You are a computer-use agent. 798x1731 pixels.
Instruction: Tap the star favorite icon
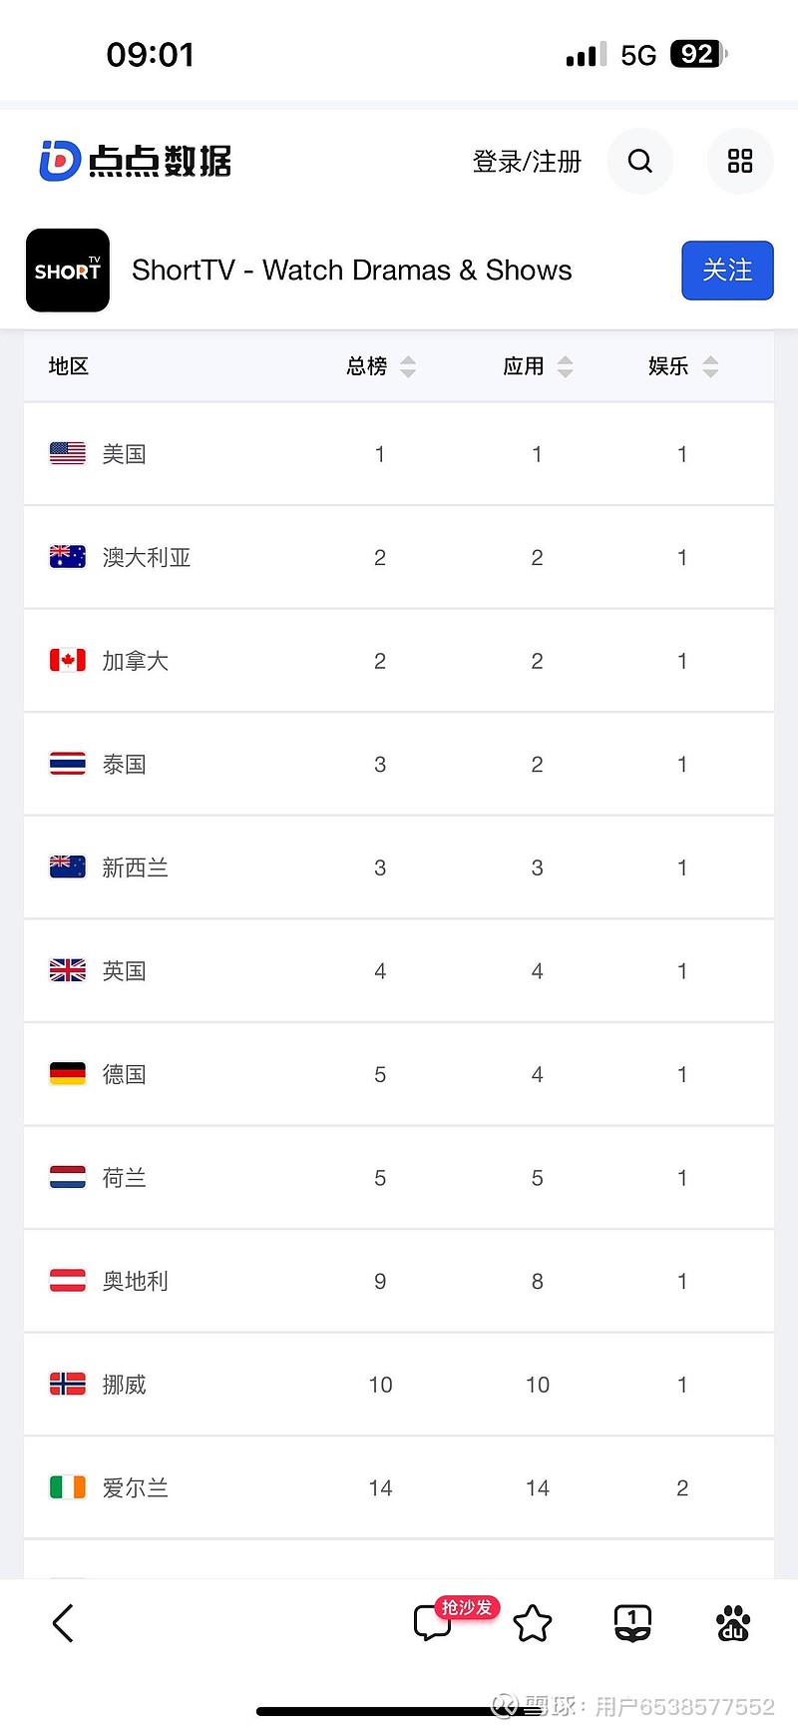click(x=533, y=1623)
